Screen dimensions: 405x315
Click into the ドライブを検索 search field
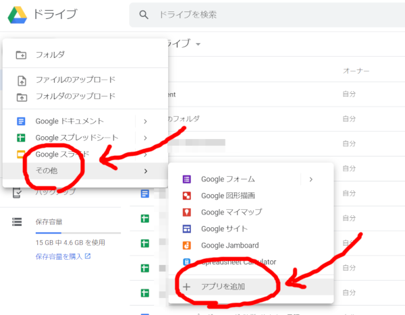(267, 15)
